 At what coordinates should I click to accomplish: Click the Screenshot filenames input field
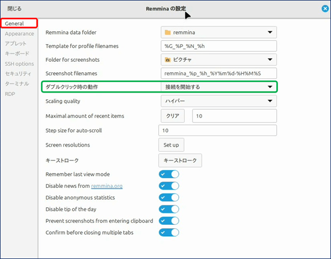[218, 73]
